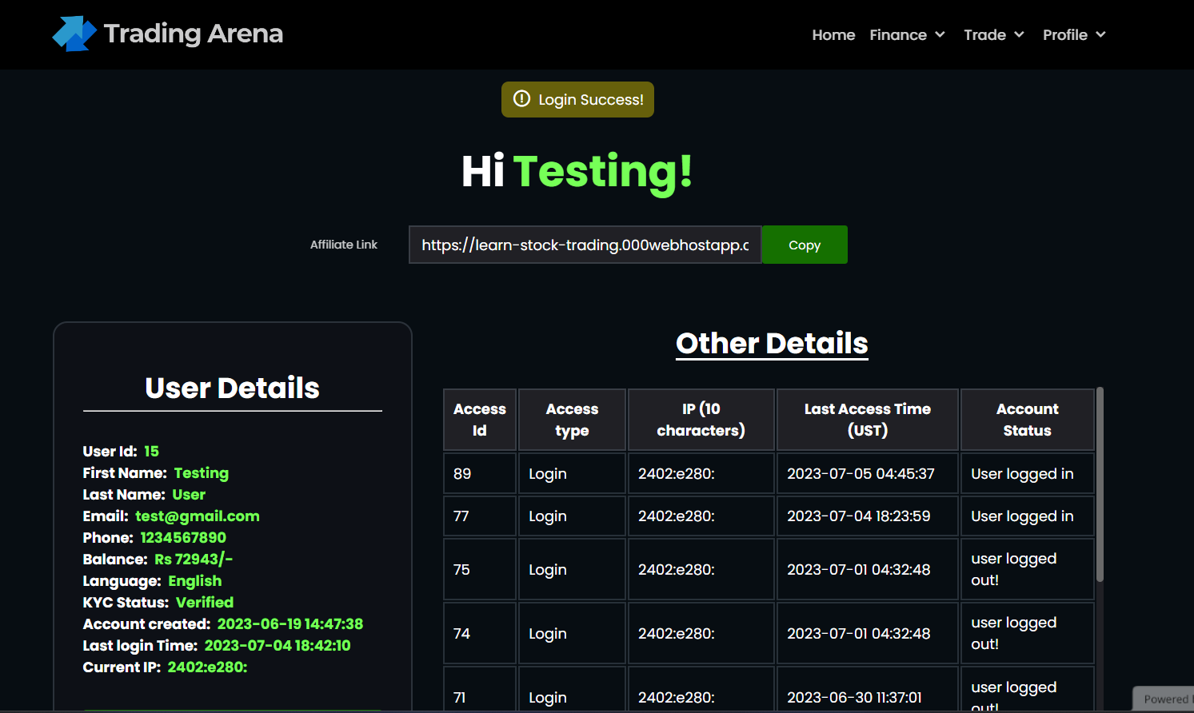Click the Trading Arena logo icon
Screen dimensions: 1194x713
74,34
